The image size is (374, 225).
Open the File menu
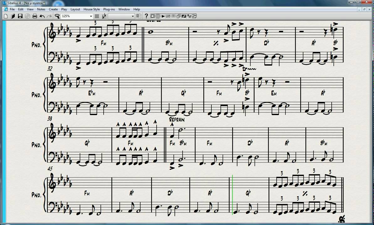pos(12,9)
